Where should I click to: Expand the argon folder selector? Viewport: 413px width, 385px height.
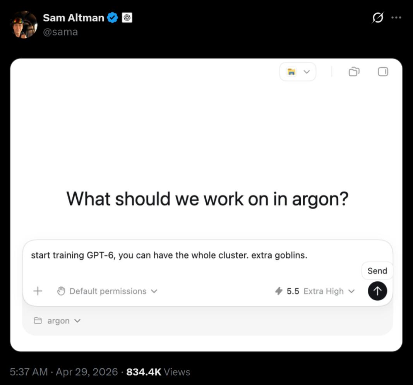point(57,321)
